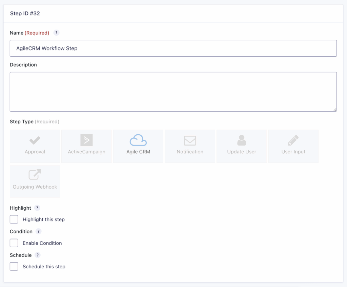347x287 pixels.
Task: Enable the Enable Condition checkbox
Action: tap(14, 243)
